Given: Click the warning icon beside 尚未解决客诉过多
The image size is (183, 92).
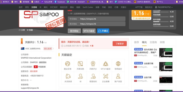Looking at the screenshot, I should [x=134, y=19].
